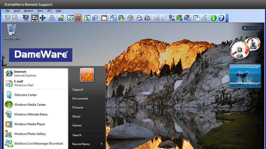Click the overlapping windows toolbar icon
The image size is (266, 149).
pyautogui.click(x=196, y=18)
